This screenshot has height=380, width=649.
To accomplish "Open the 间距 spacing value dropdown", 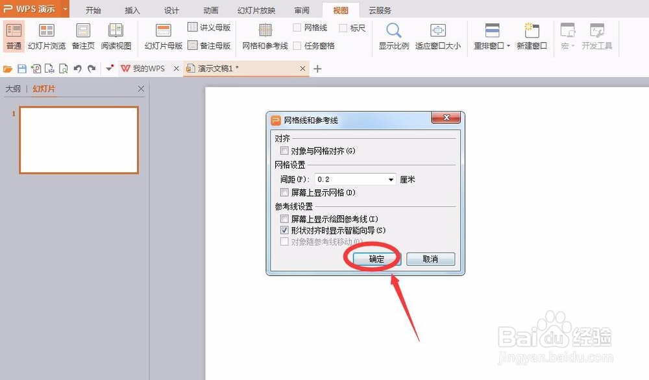I will (391, 178).
